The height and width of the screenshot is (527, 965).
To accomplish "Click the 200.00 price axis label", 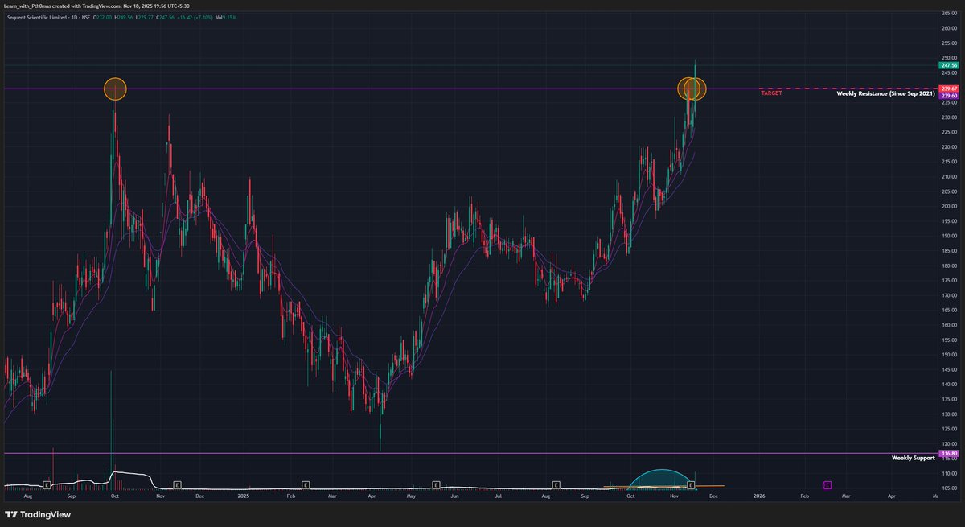I will coord(950,206).
